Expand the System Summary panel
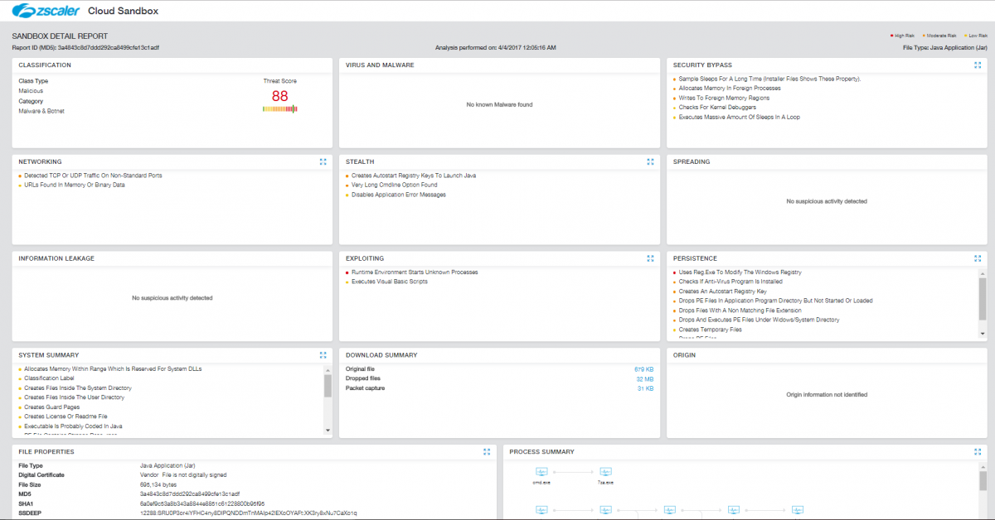 point(323,354)
